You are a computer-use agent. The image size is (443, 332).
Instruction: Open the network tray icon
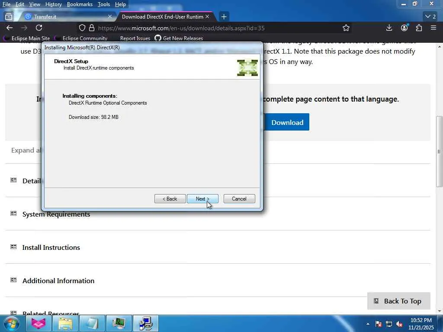389,324
